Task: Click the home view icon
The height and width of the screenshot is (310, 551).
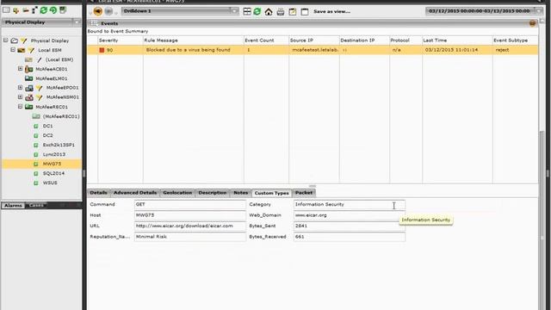Action: pos(269,12)
